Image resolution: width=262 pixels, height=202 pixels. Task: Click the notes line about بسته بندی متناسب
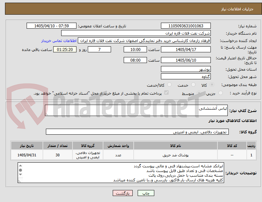[186, 176]
